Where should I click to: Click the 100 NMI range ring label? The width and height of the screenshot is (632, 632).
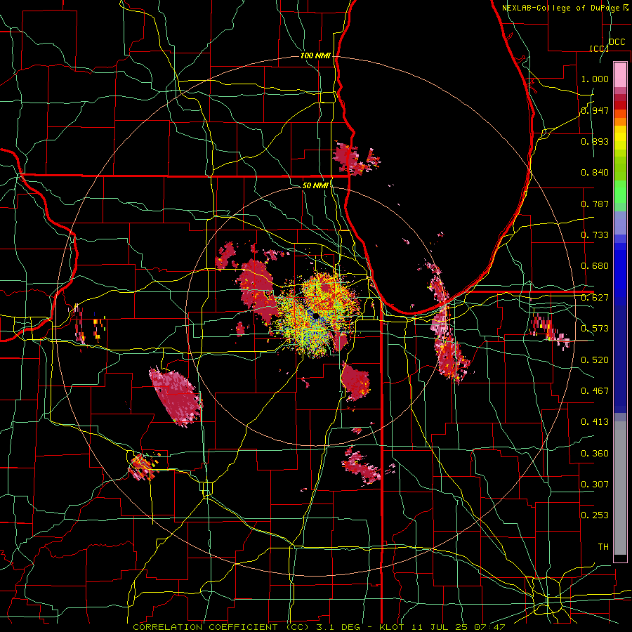[315, 55]
